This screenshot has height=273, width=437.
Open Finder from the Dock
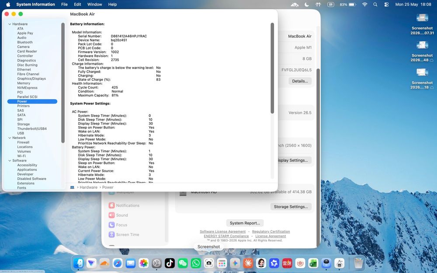(78, 263)
